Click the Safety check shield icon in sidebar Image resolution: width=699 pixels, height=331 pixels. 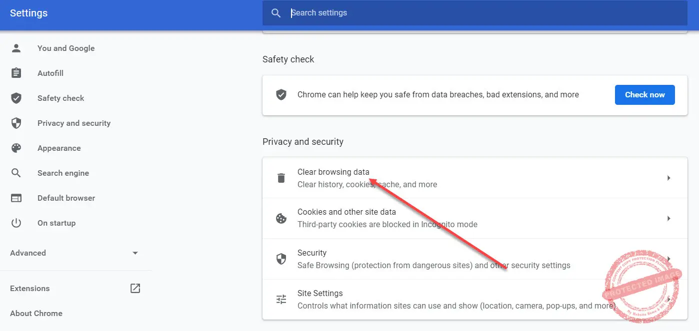pyautogui.click(x=16, y=98)
